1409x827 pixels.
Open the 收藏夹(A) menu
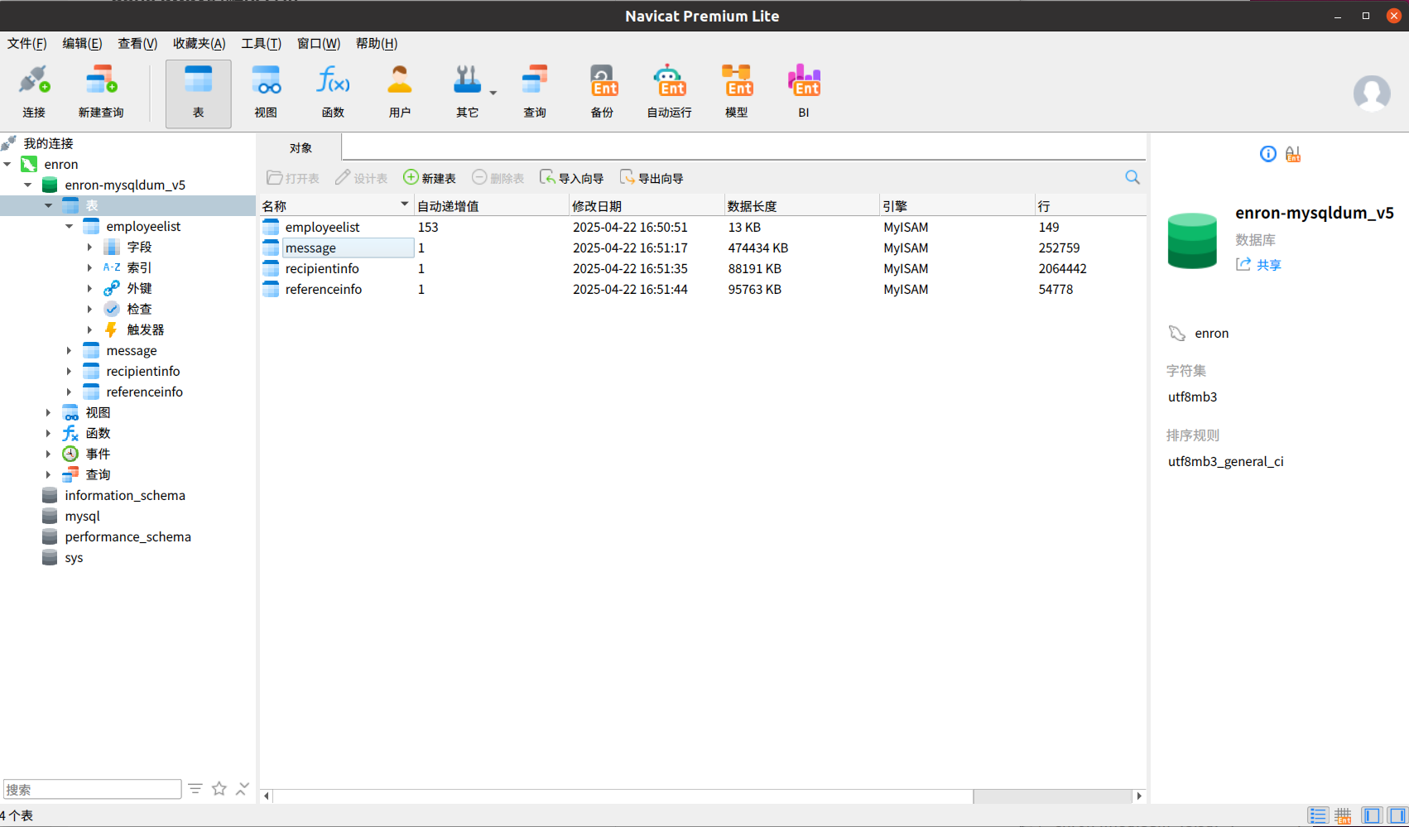click(199, 43)
